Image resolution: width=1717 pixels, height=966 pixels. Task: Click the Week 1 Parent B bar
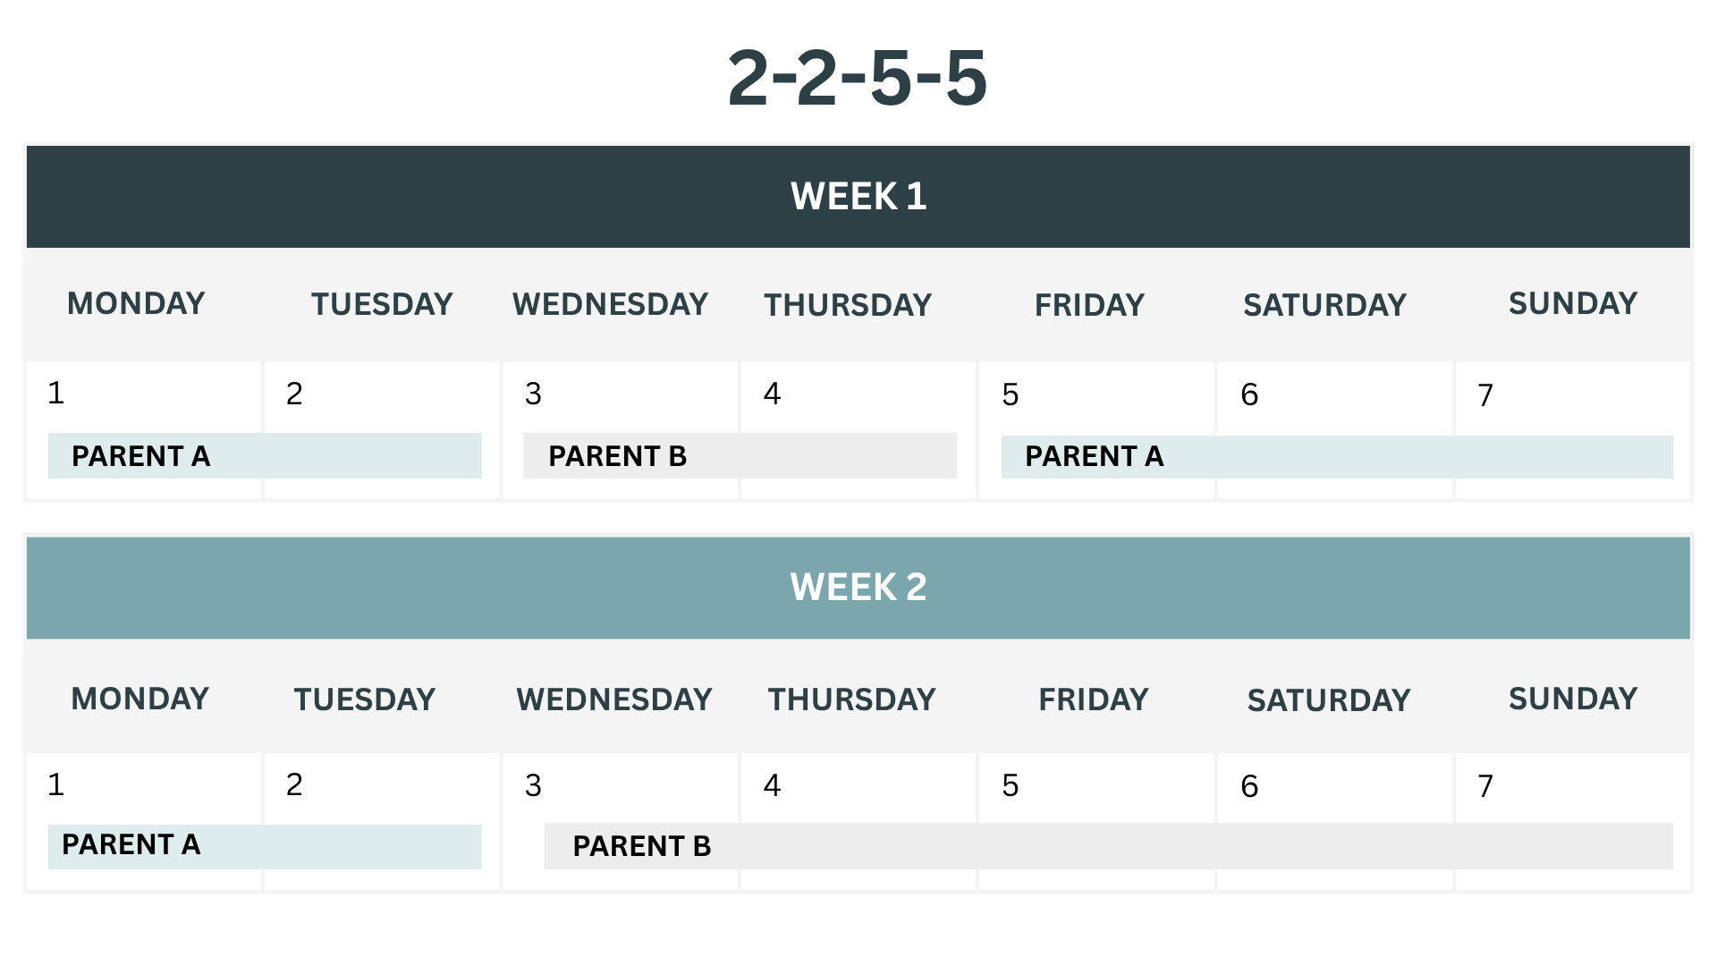click(740, 456)
